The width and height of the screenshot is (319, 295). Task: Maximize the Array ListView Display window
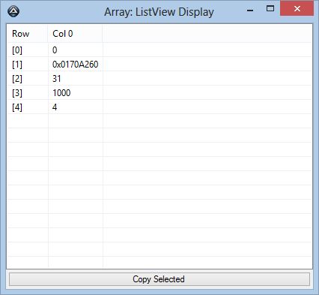coord(270,8)
